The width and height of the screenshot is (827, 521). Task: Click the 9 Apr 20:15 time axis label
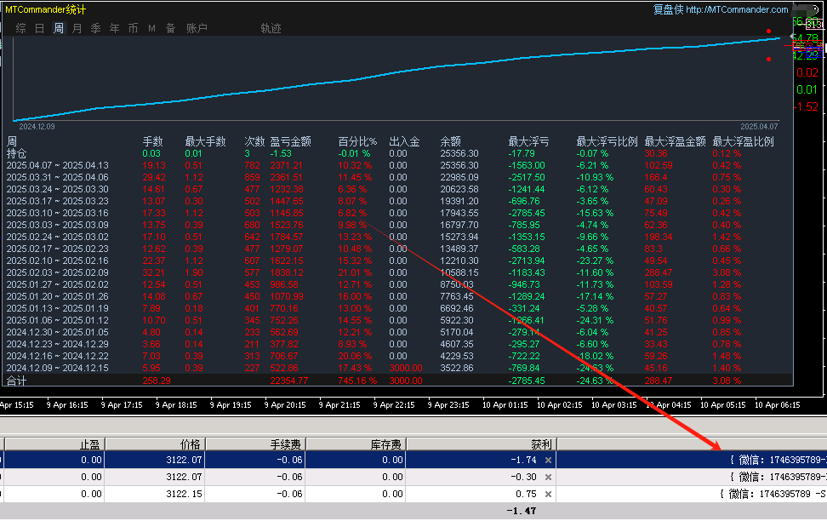[x=285, y=405]
